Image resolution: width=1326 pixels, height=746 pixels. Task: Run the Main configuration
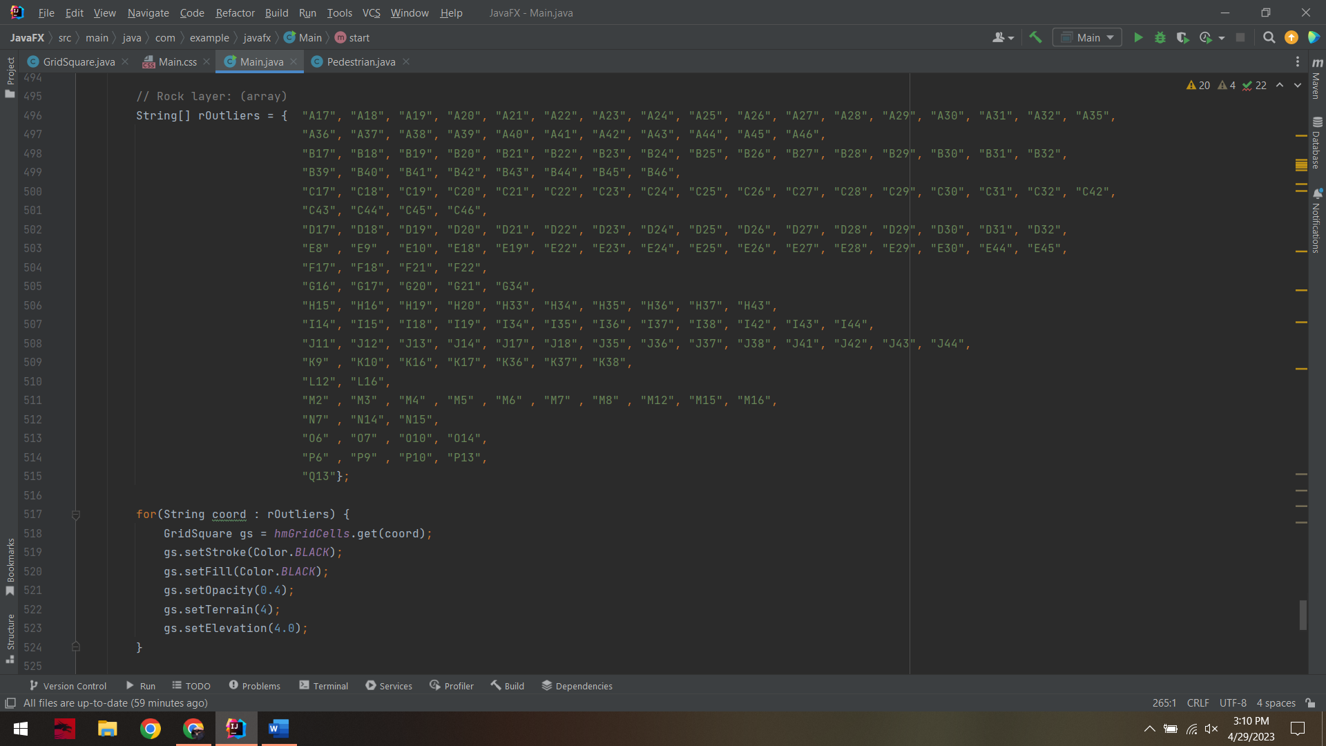(x=1138, y=38)
